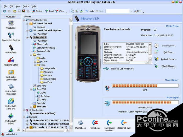Click Set Time... link

click(169, 53)
